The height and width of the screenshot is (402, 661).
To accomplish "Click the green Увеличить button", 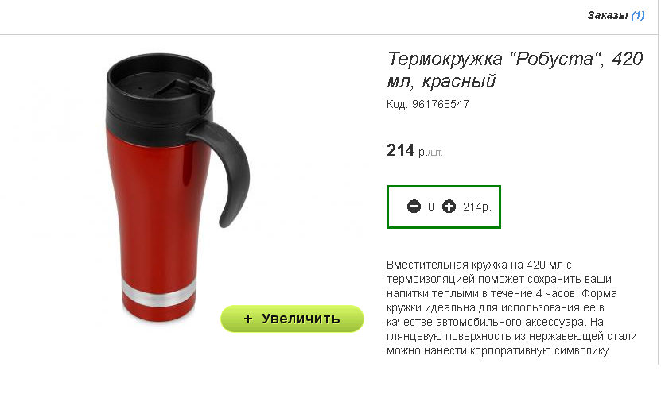I will click(x=292, y=319).
